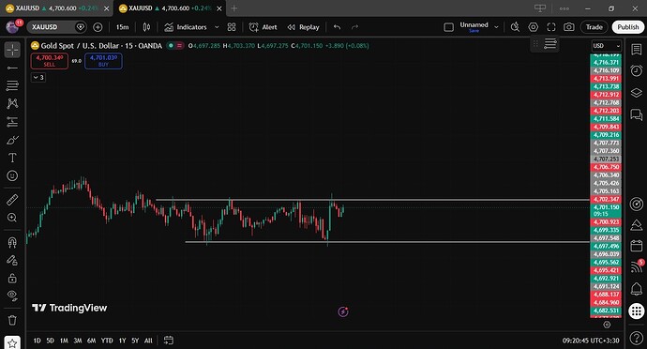This screenshot has width=647, height=349.
Task: Select the brush drawing tool
Action: (x=12, y=140)
